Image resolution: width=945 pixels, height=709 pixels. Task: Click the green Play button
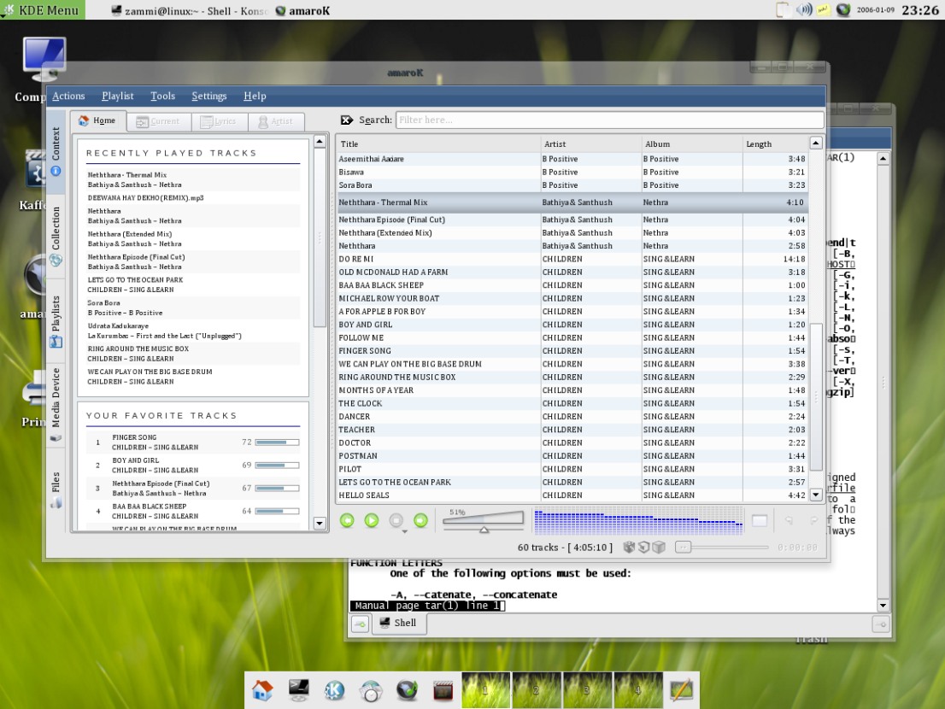tap(371, 520)
